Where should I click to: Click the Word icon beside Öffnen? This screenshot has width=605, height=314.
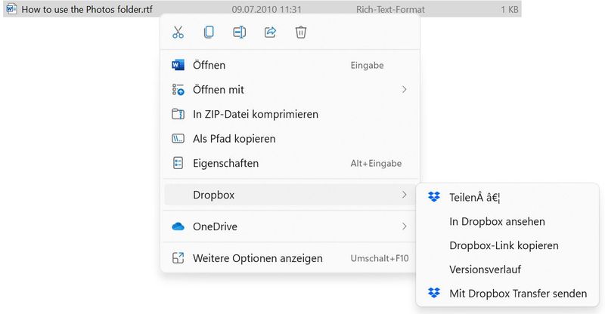tap(178, 66)
